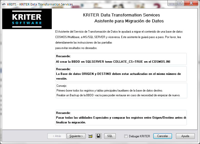Close the KRDTS window
The height and width of the screenshot is (144, 200).
191,3
